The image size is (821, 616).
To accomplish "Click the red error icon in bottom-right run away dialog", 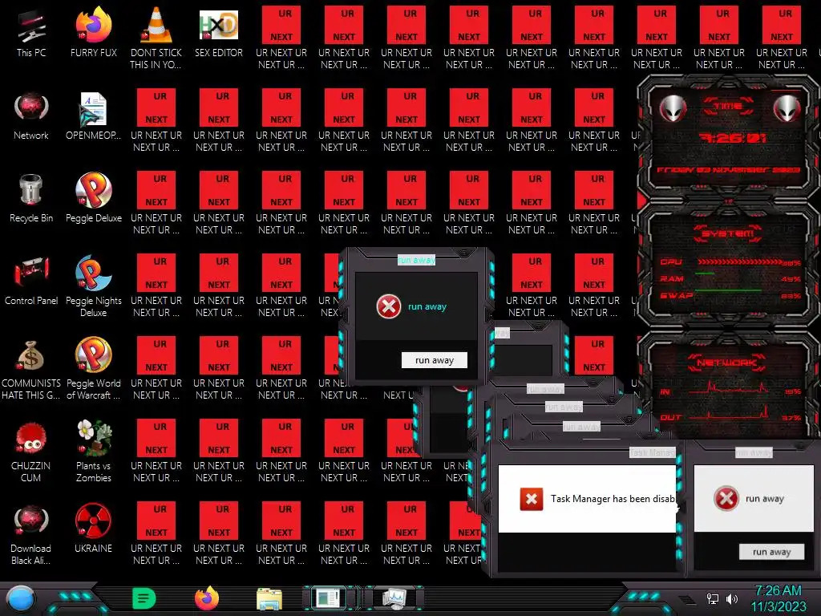I will click(726, 499).
